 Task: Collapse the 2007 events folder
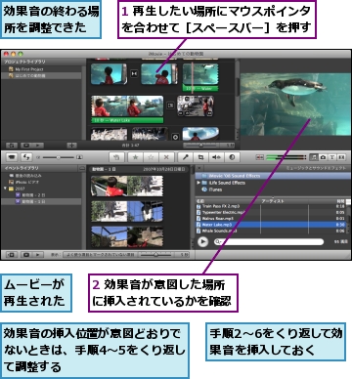pyautogui.click(x=5, y=189)
